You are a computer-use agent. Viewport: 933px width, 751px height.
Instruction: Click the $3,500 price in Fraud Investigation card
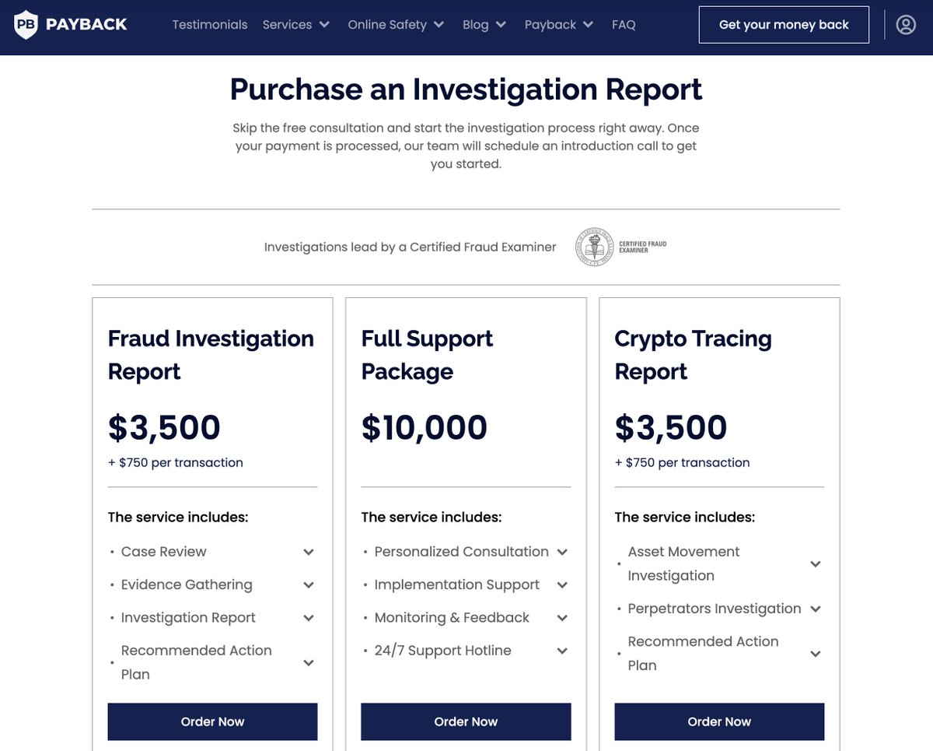coord(164,427)
